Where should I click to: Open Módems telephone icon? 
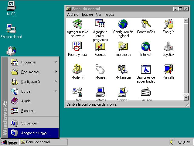click(x=77, y=69)
